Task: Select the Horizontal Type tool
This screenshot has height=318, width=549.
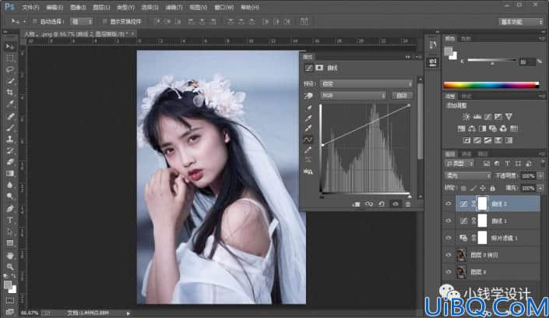Action: [10, 220]
